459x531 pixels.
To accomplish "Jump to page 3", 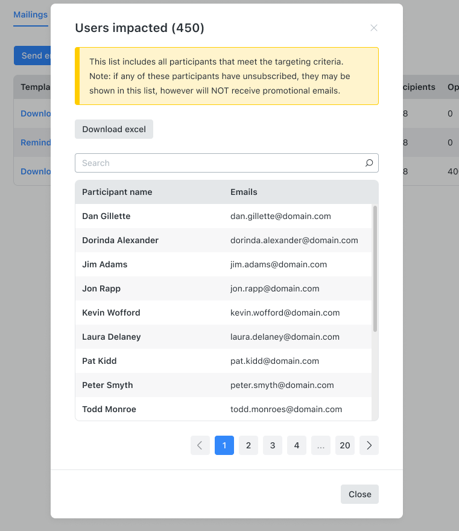I will (x=273, y=445).
